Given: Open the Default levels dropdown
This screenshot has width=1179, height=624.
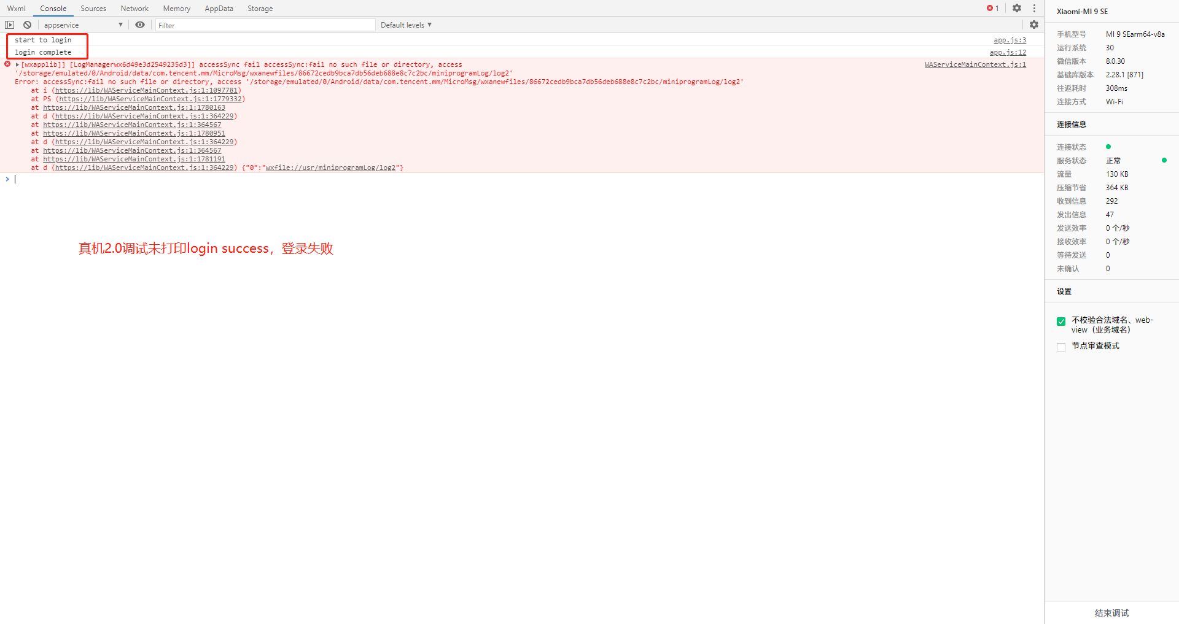Looking at the screenshot, I should pyautogui.click(x=406, y=25).
